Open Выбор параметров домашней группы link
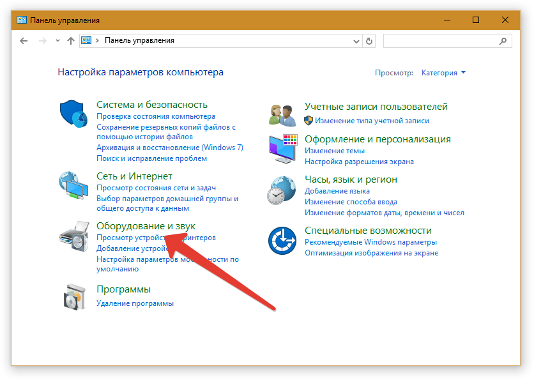 pyautogui.click(x=167, y=203)
